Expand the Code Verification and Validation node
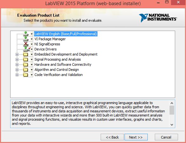This screenshot has width=186, height=143. pos(17,75)
